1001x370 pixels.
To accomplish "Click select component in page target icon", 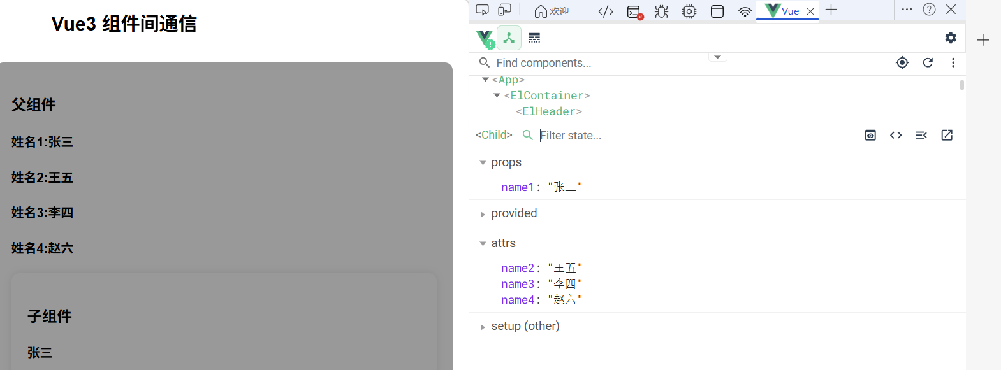I will (902, 62).
